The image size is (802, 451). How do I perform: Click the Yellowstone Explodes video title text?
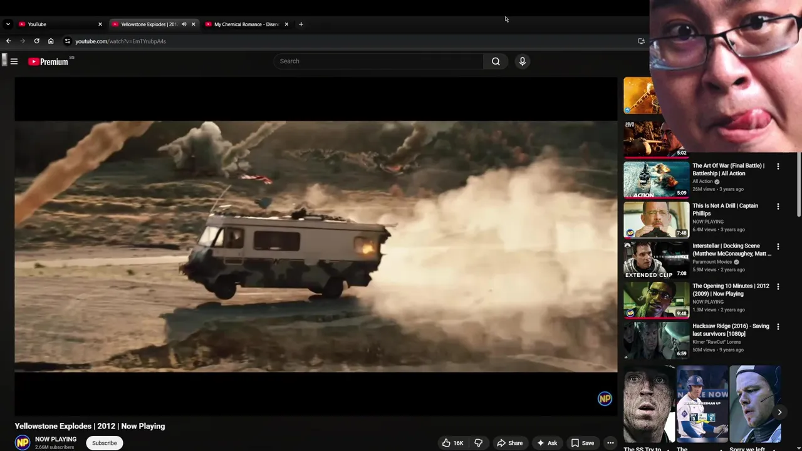pos(90,426)
